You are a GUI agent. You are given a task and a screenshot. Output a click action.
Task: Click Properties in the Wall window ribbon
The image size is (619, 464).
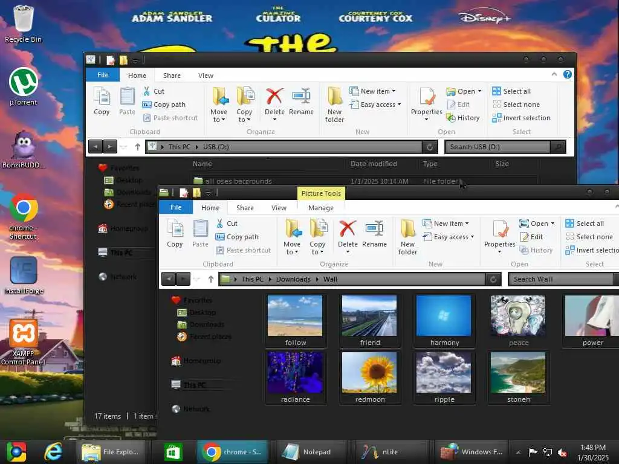click(x=500, y=236)
